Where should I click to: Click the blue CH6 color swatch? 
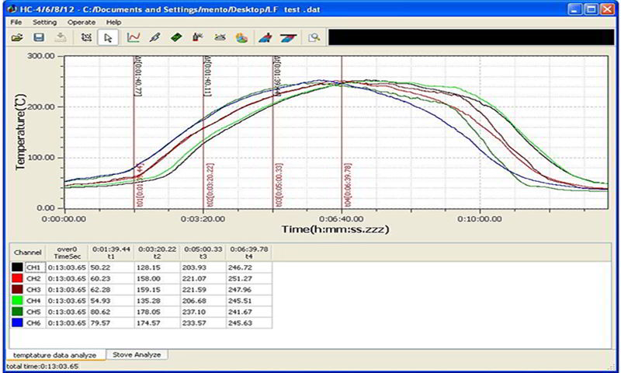[17, 322]
